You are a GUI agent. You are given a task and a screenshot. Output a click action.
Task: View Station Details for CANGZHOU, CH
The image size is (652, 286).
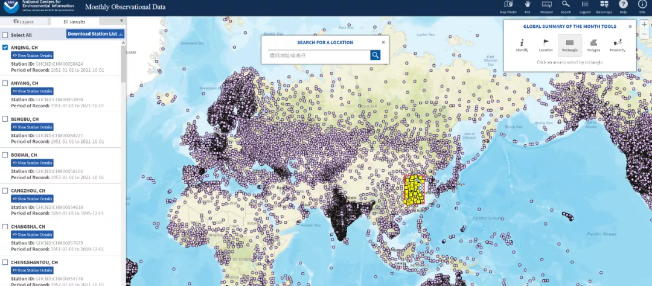(x=32, y=199)
